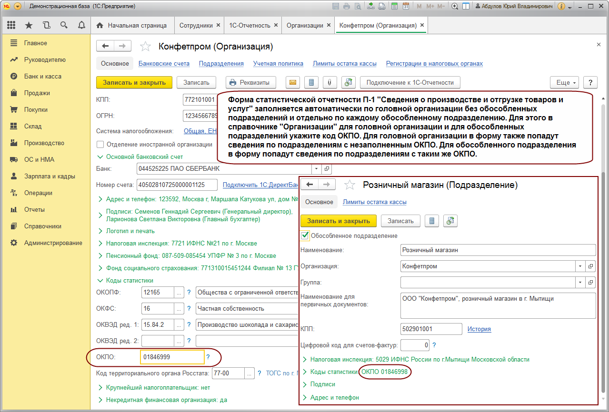Click the ОКПО input field
The image size is (609, 412).
172,356
